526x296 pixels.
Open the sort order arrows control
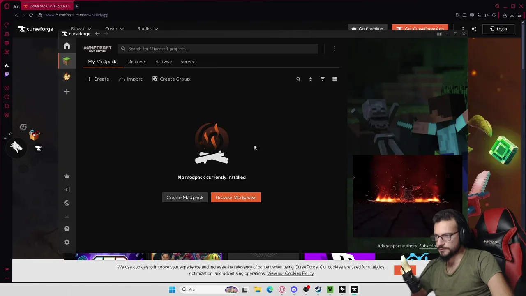tap(310, 79)
